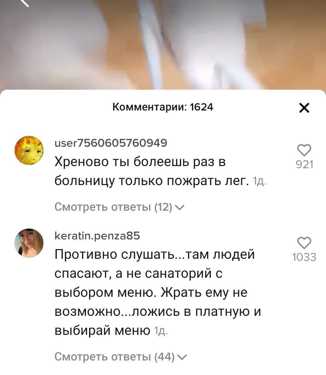Like the comment by user7560605760949
This screenshot has width=326, height=375.
(x=304, y=150)
